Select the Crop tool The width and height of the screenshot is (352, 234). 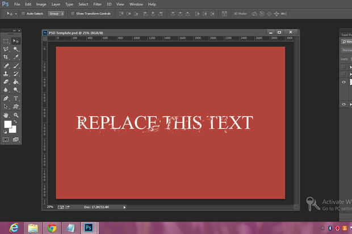(x=6, y=57)
